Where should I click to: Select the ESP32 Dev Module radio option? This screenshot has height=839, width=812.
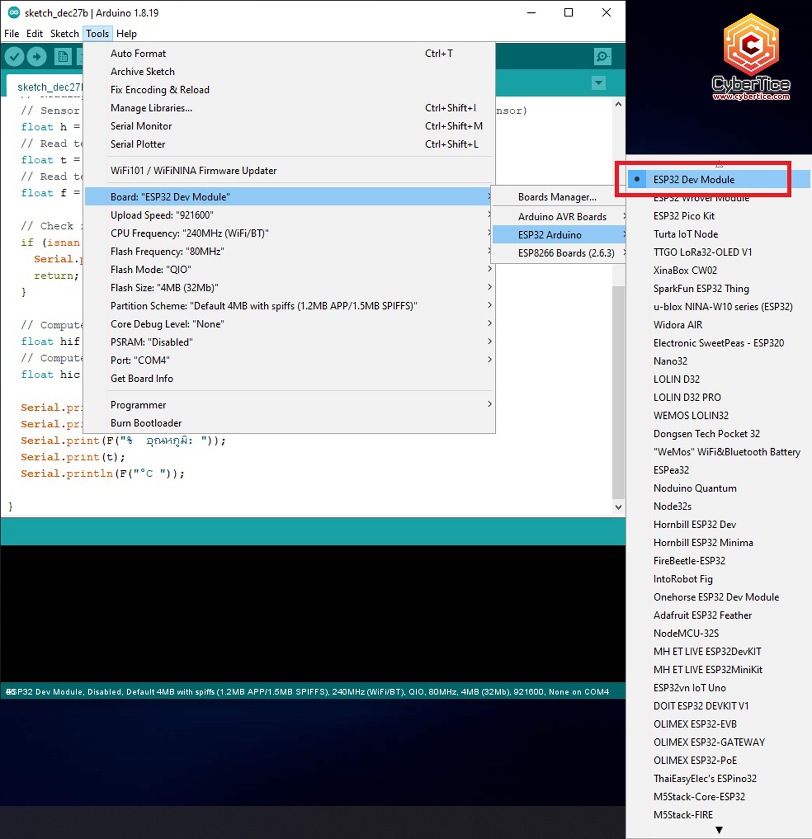pos(693,180)
